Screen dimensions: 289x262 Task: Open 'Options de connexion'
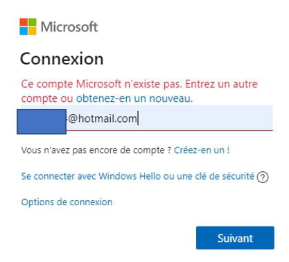67,202
